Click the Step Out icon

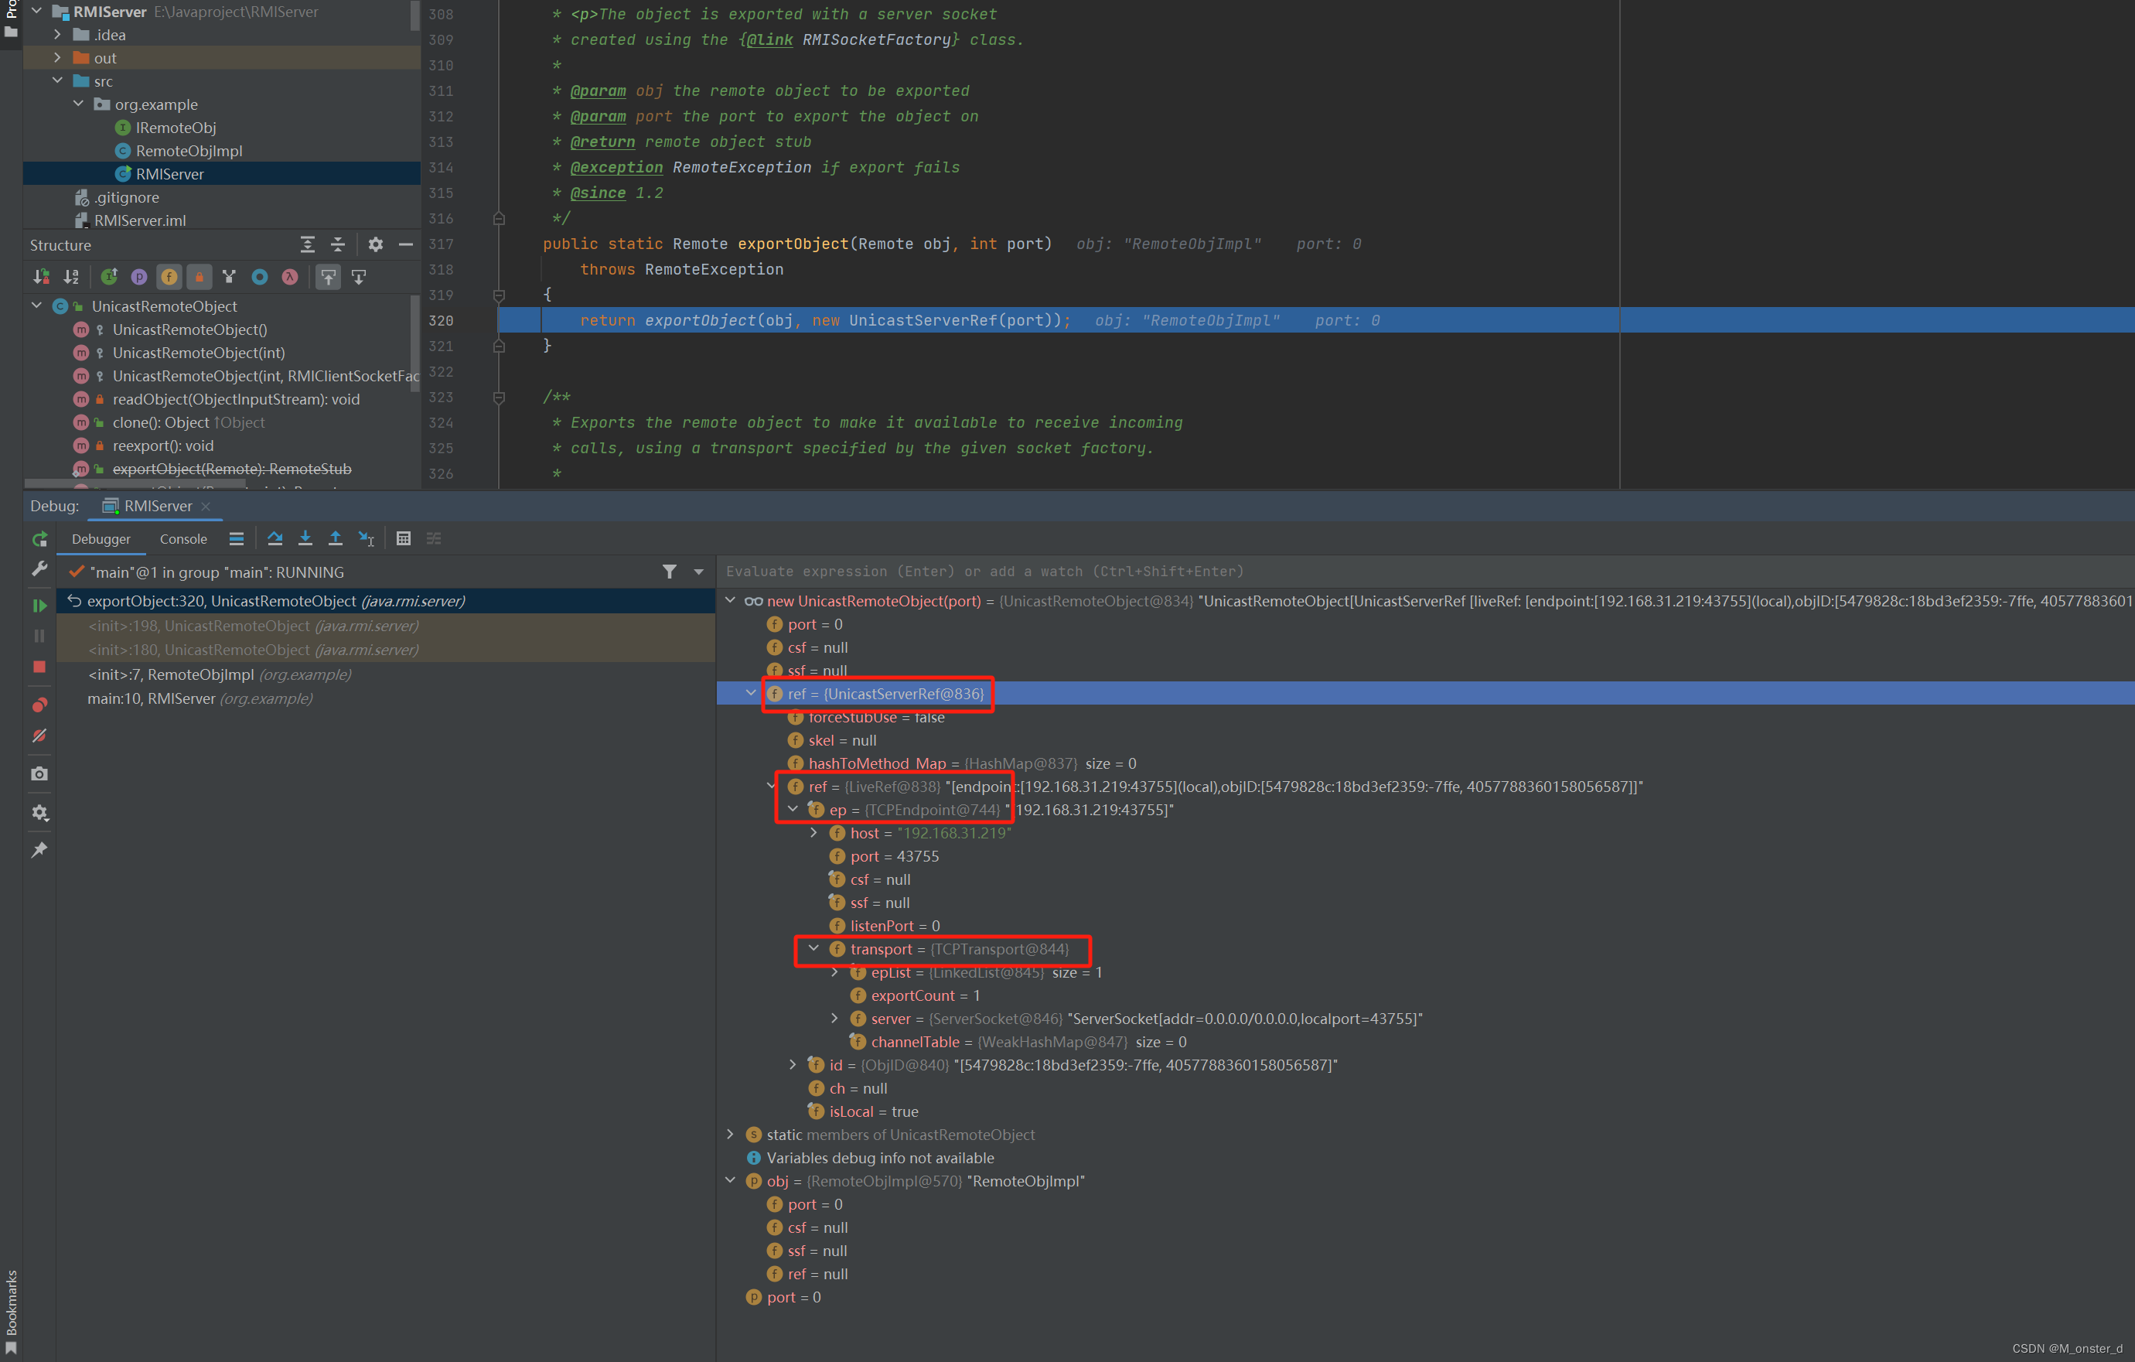[335, 538]
